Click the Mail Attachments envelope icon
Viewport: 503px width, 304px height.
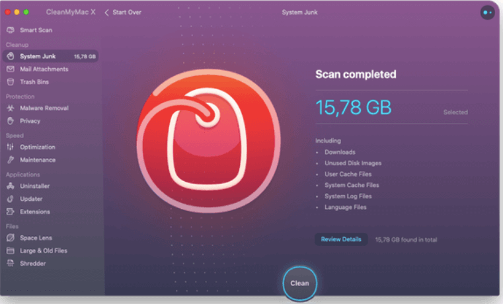[x=11, y=69]
